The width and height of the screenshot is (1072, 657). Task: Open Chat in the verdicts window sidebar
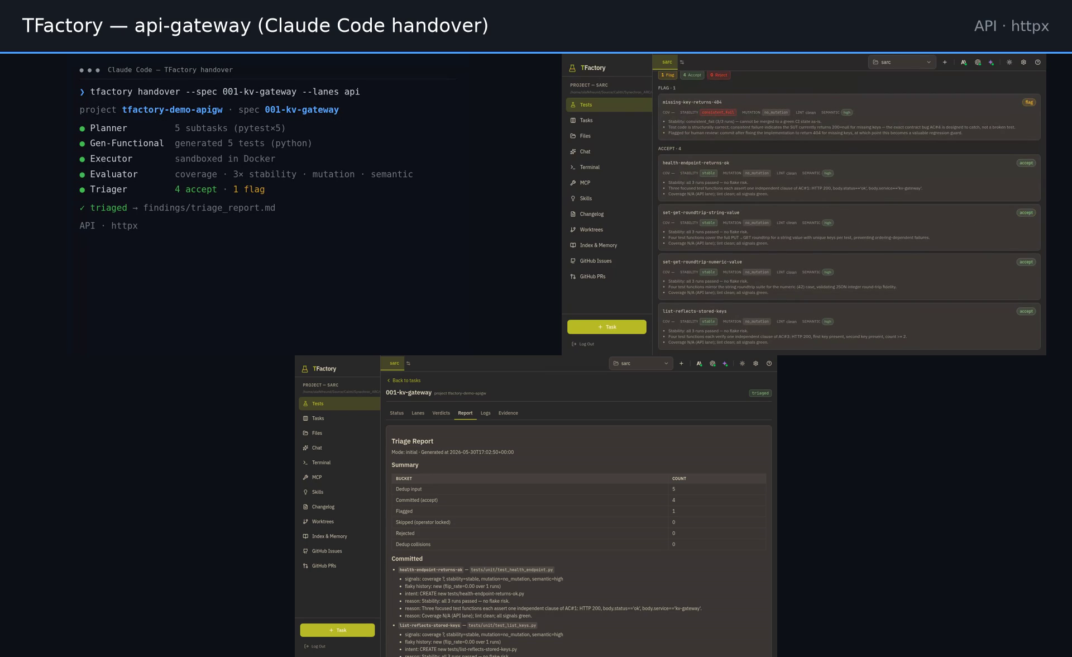(609, 152)
